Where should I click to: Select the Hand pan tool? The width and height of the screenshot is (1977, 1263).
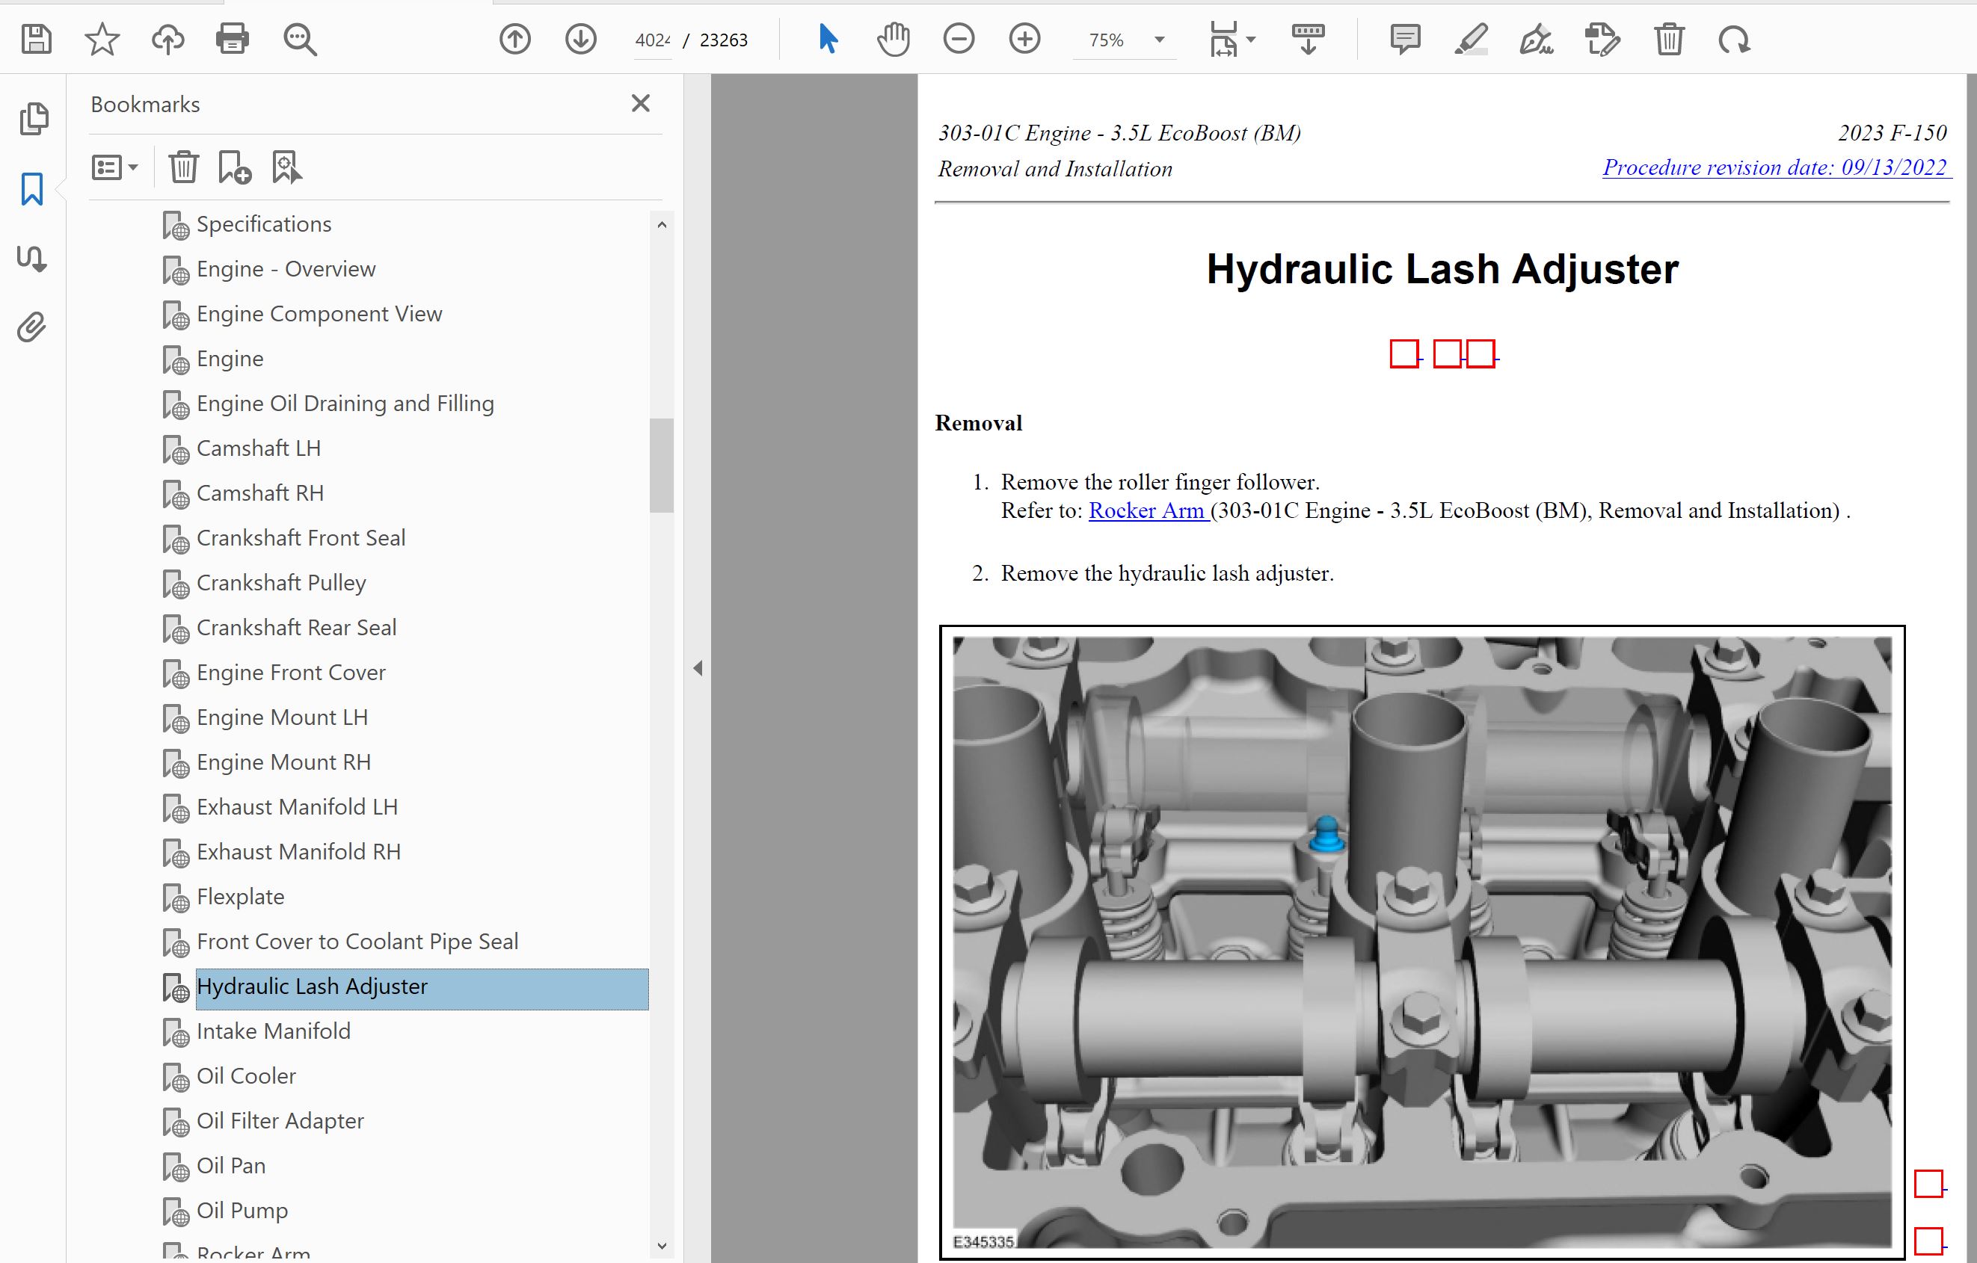coord(894,40)
